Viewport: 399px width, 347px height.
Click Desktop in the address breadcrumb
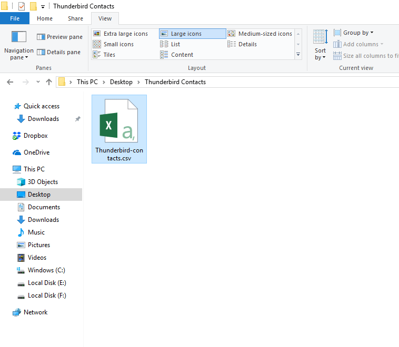121,82
